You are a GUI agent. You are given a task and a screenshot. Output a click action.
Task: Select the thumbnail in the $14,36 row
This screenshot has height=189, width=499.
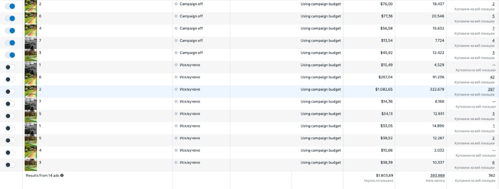31,104
